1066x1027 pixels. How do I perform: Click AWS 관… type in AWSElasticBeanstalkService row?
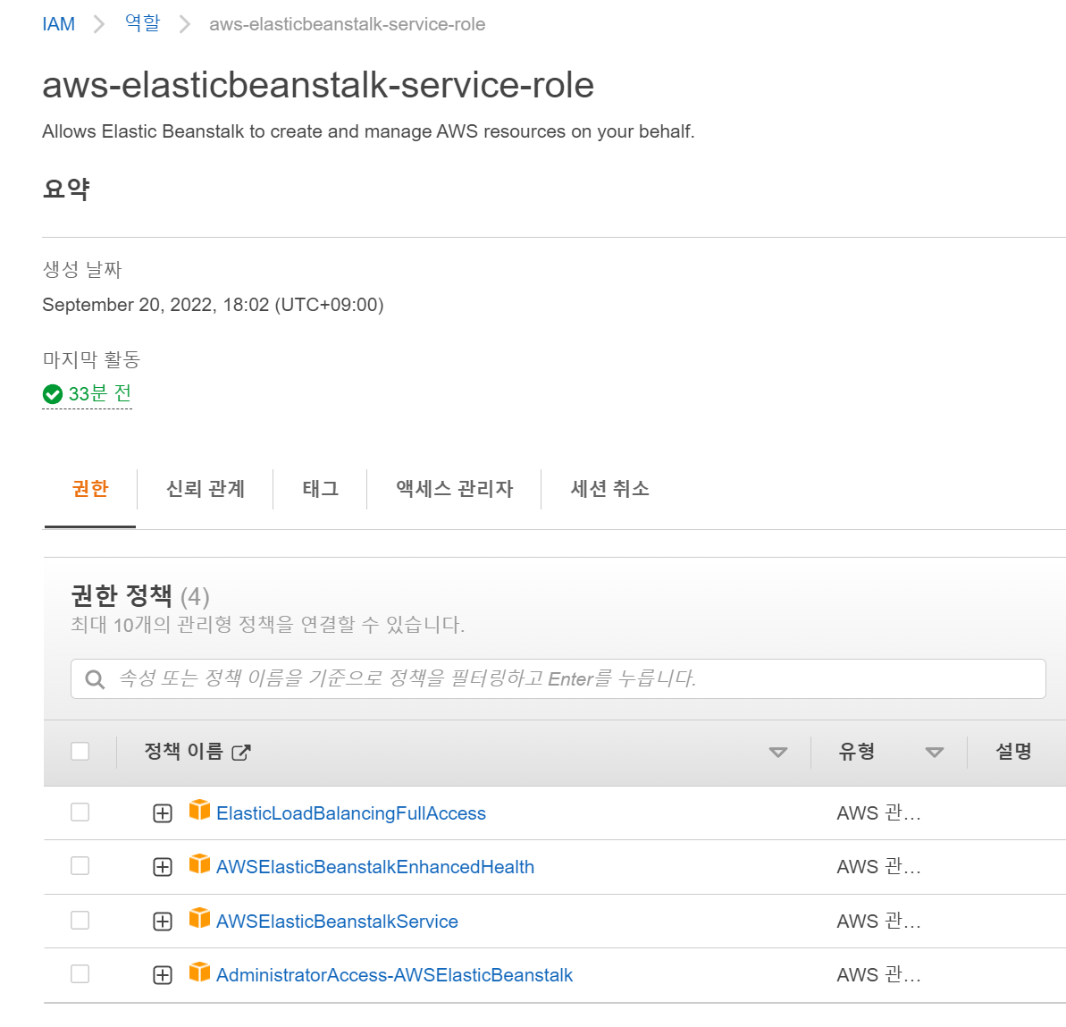[x=878, y=921]
